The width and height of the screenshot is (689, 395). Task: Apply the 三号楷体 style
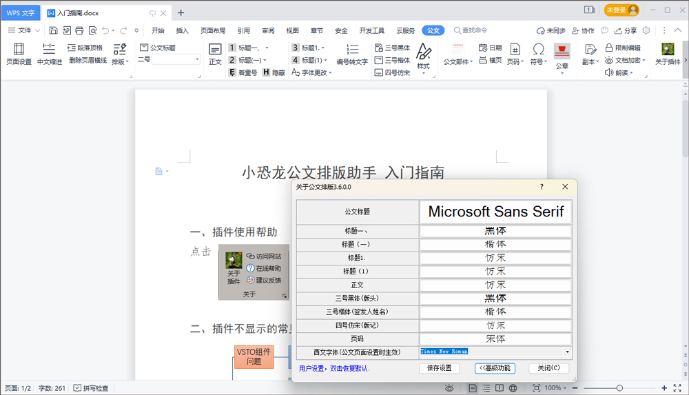pyautogui.click(x=393, y=60)
